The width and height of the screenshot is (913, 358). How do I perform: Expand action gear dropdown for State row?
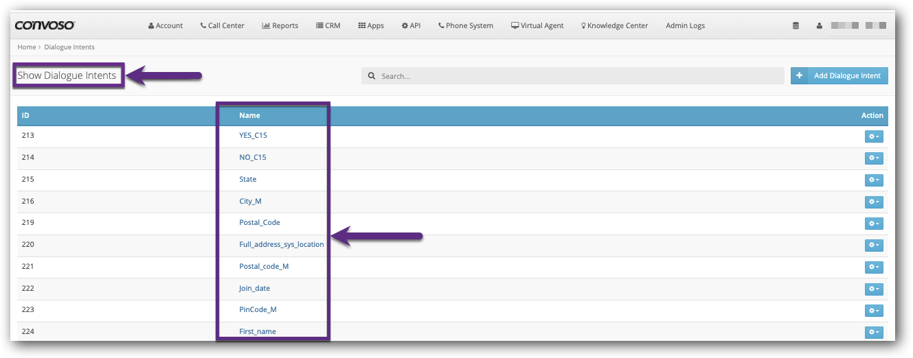point(873,180)
